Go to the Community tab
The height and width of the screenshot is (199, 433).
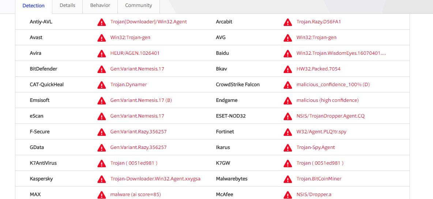tap(138, 5)
